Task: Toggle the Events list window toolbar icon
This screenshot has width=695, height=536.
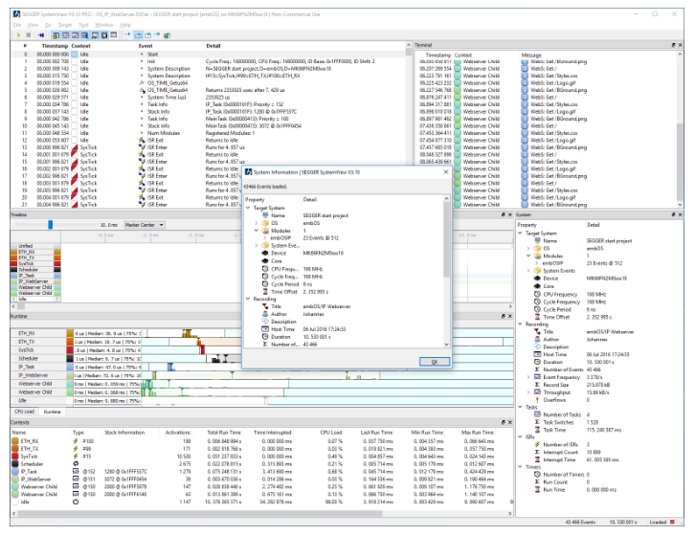Action: click(x=56, y=35)
